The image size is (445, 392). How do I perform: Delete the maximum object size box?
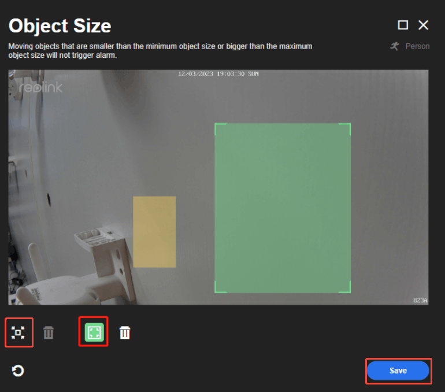coord(125,332)
